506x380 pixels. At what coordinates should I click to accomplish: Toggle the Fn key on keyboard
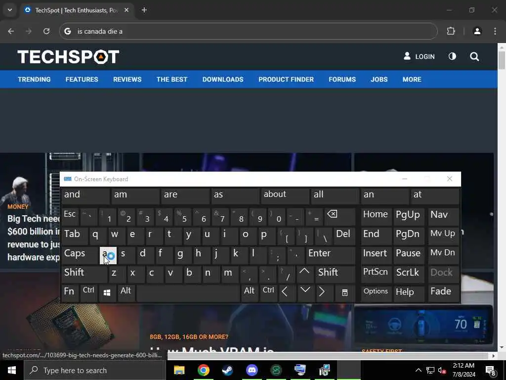pos(70,293)
